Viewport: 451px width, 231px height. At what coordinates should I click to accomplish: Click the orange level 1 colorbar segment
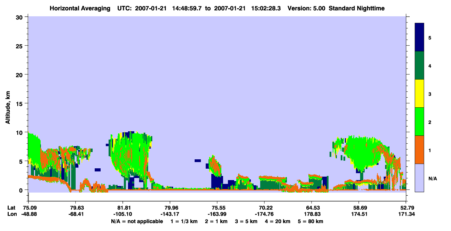pos(419,150)
